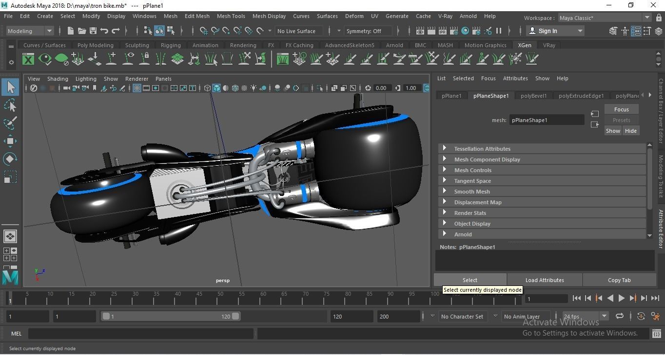Click the range slider start handle
This screenshot has height=355, width=665.
click(x=106, y=316)
